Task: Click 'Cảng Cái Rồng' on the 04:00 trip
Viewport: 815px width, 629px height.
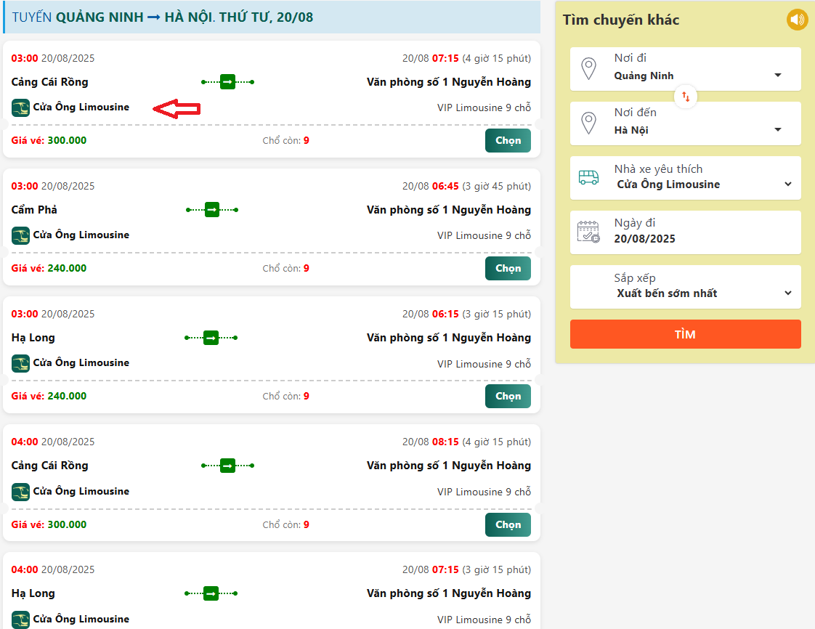Action: tap(50, 466)
